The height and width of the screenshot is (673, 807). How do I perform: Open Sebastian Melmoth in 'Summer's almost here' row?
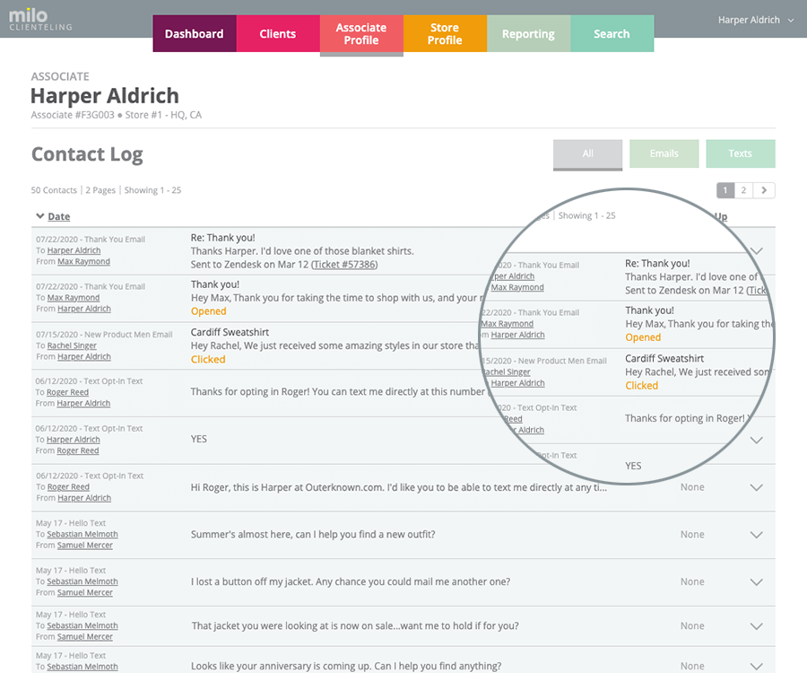82,535
